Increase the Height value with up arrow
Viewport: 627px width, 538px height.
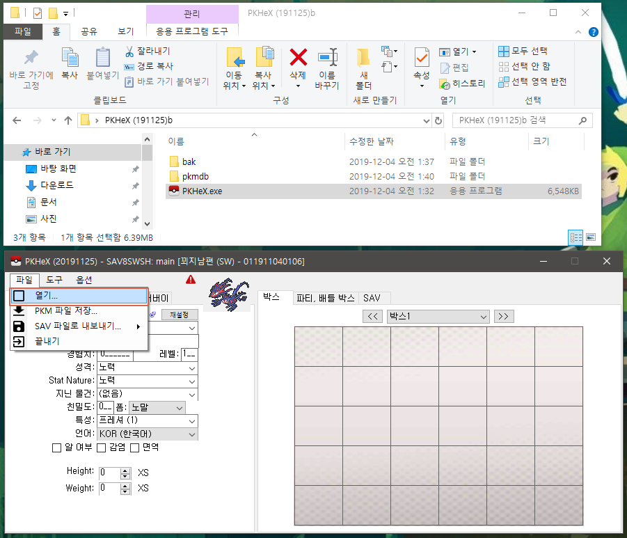click(125, 470)
